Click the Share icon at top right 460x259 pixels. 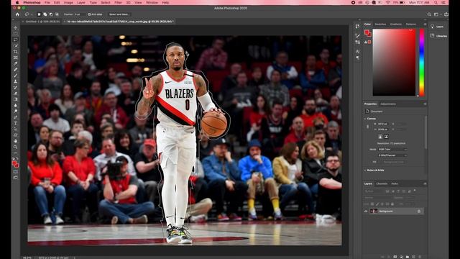point(446,14)
